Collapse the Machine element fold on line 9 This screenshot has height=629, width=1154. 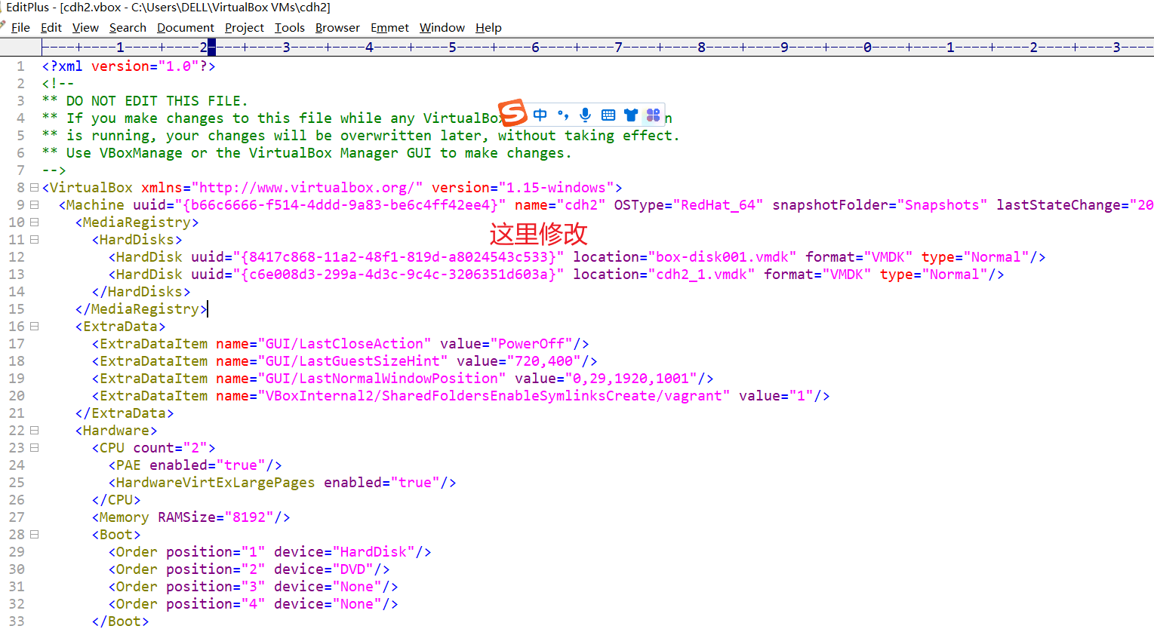34,205
